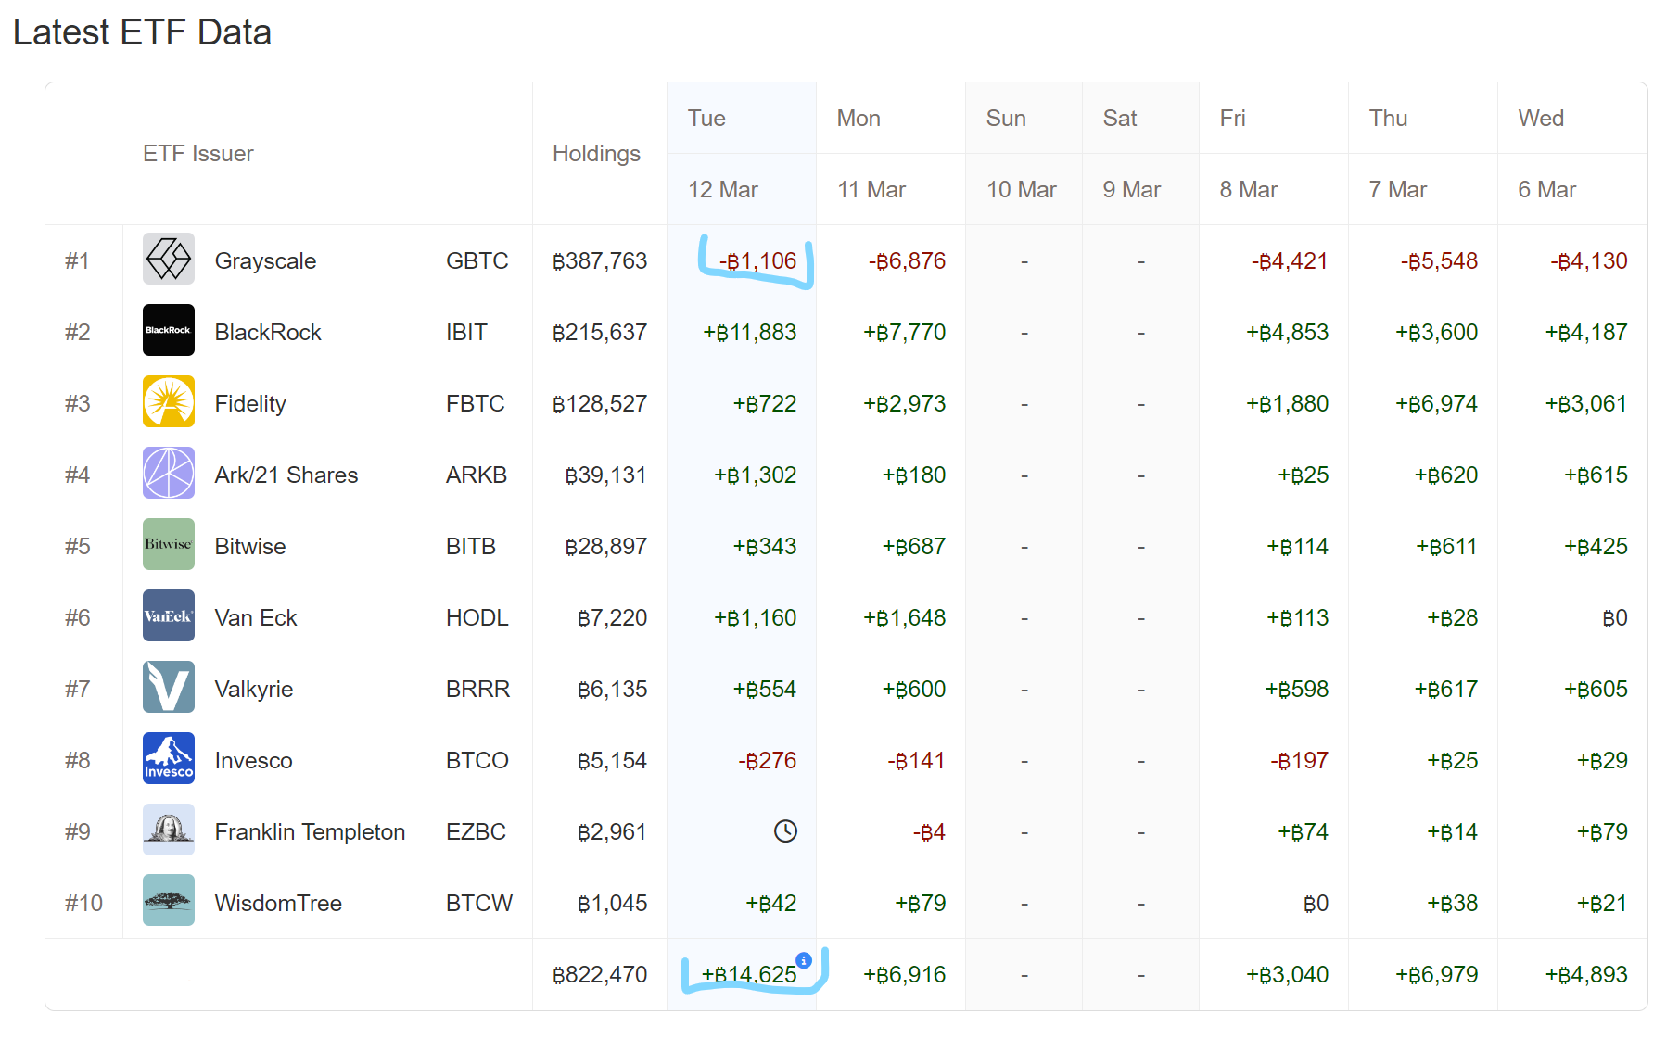Click the total holdings ₿822,470 value
1679x1039 pixels.
click(x=599, y=975)
